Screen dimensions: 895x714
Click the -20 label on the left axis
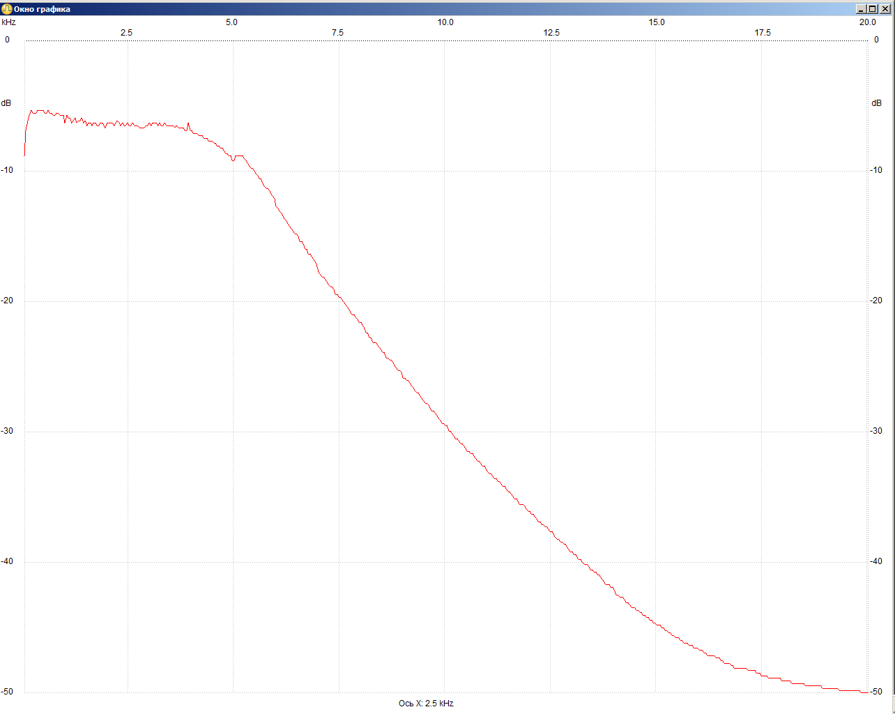[7, 301]
